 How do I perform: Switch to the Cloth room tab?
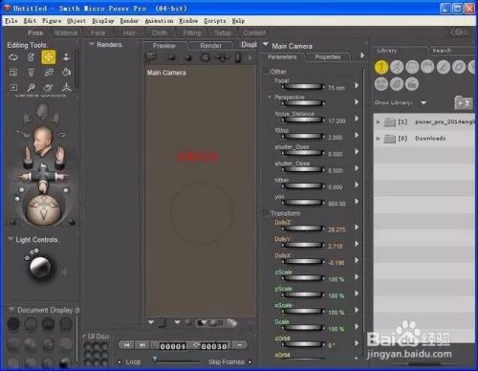coord(160,33)
